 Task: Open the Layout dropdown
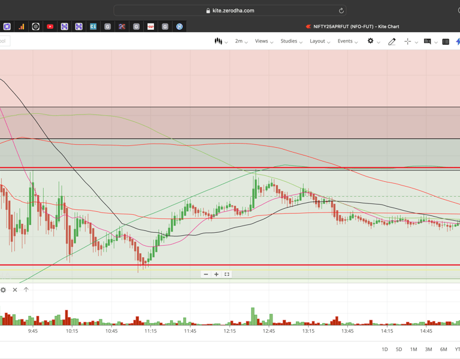point(320,41)
